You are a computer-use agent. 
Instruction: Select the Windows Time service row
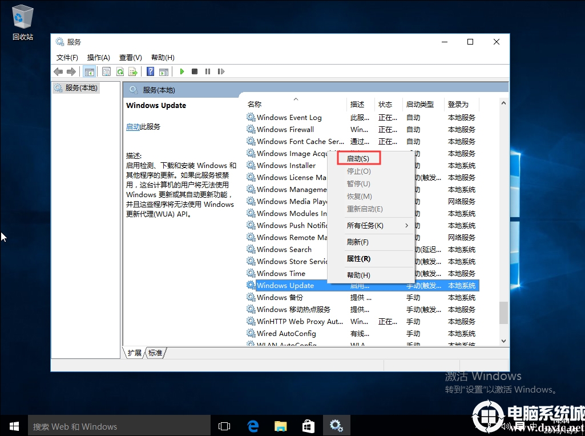[x=286, y=273]
